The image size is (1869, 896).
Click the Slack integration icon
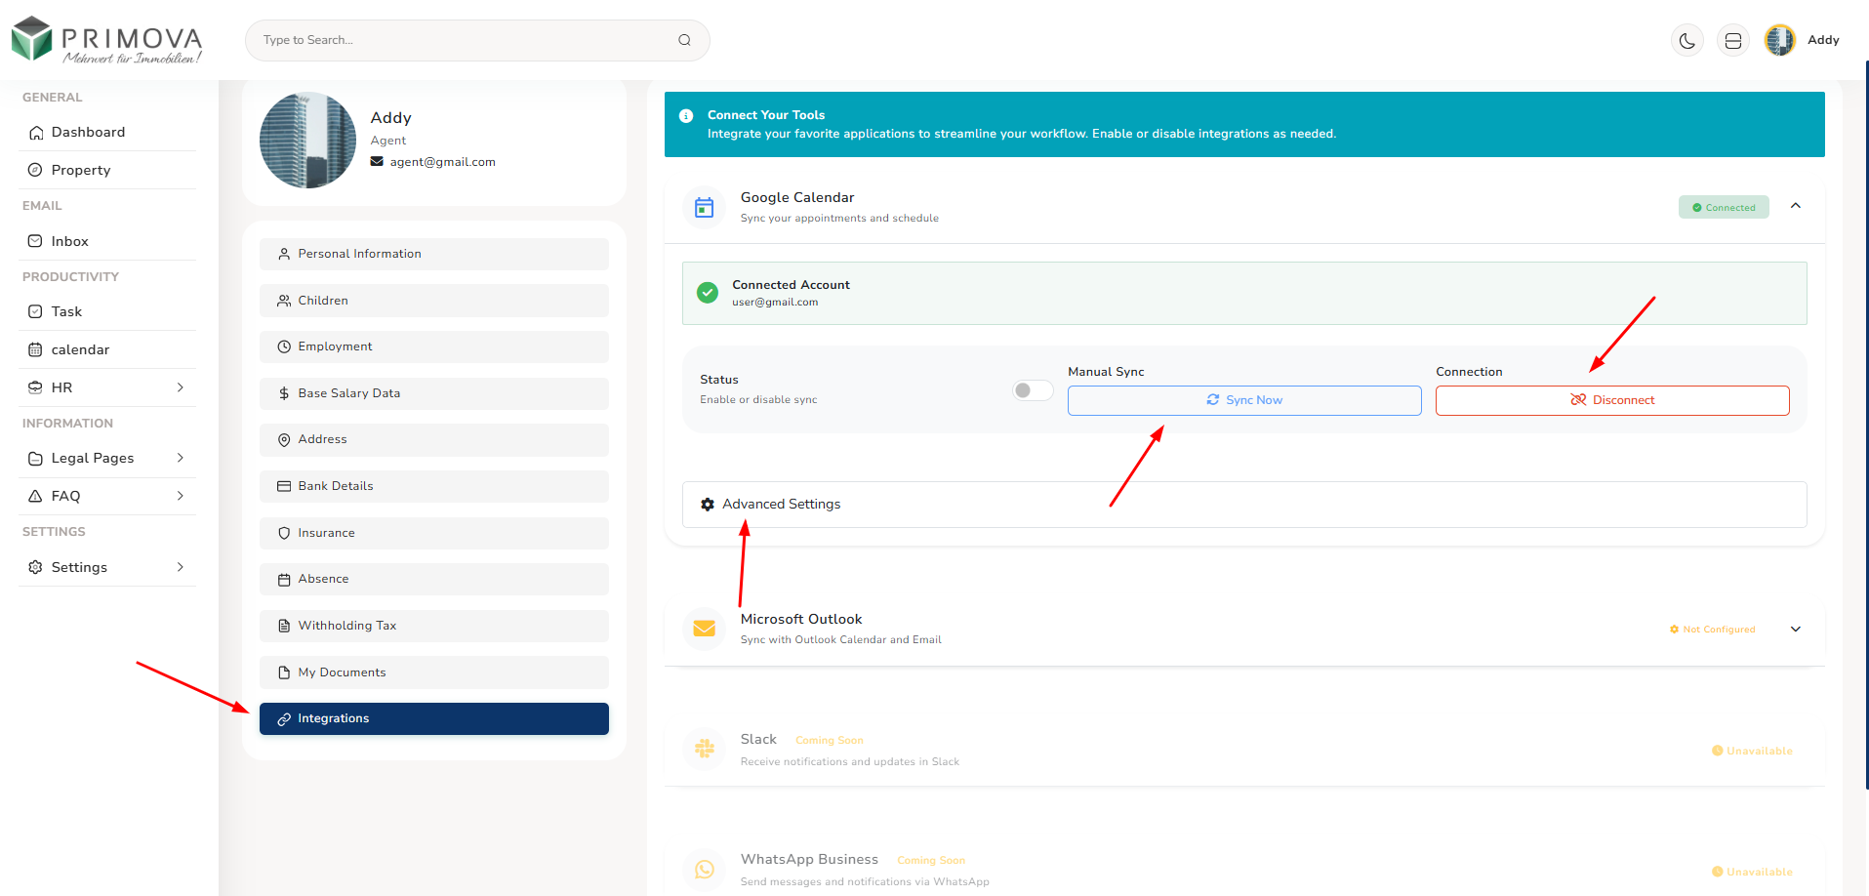[704, 749]
